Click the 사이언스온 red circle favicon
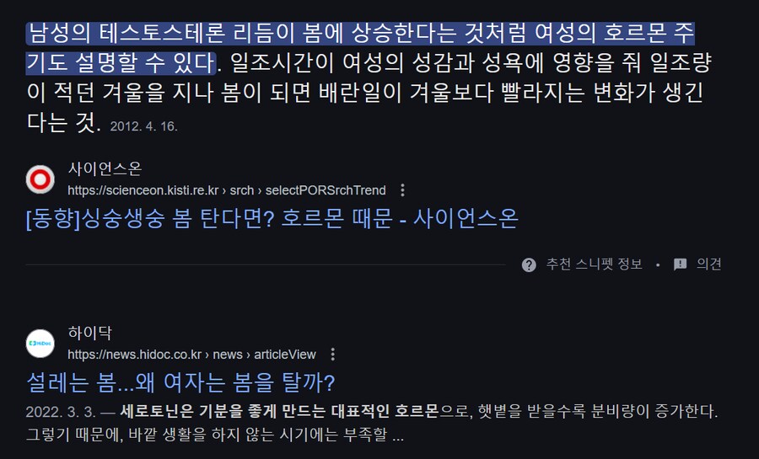Screen dimensions: 759x459 click(40, 179)
